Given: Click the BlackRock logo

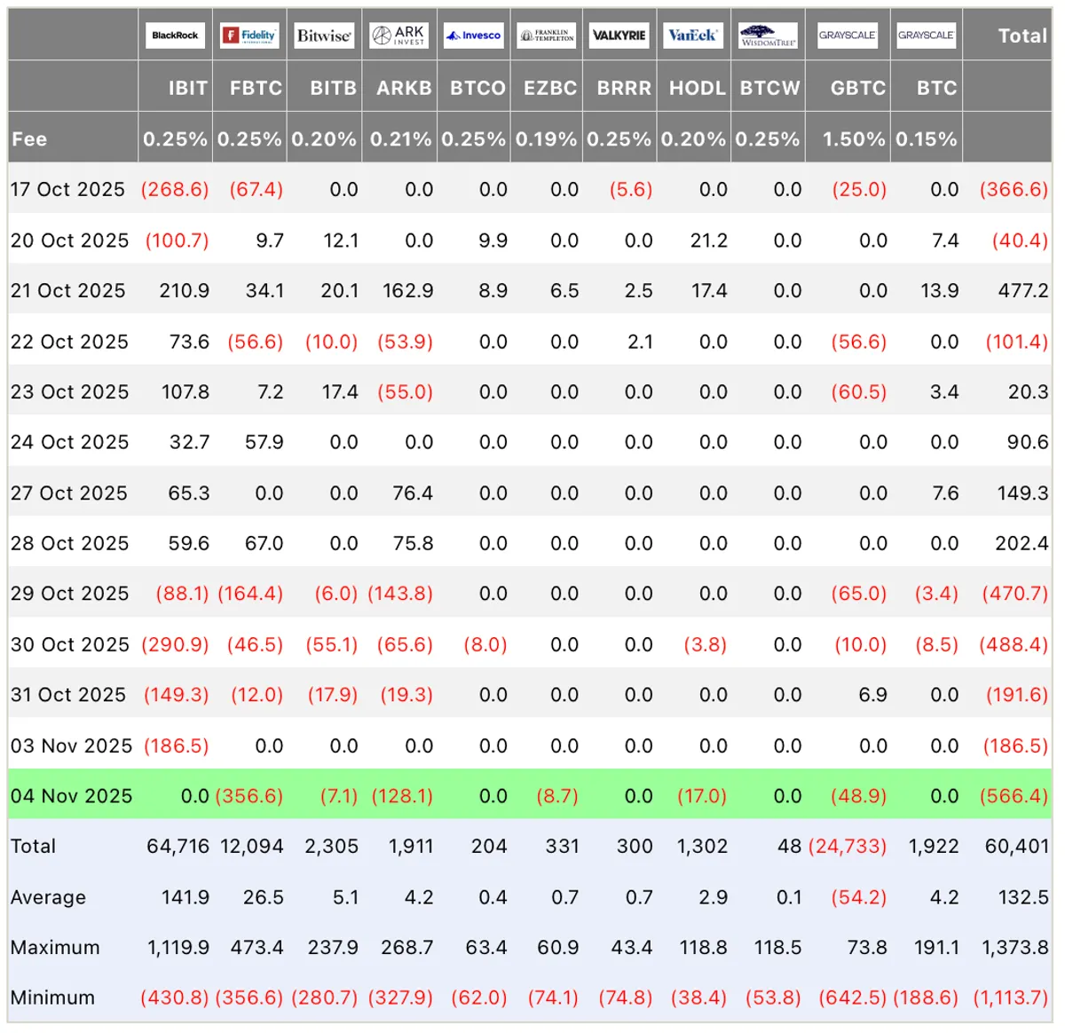Looking at the screenshot, I should (175, 35).
